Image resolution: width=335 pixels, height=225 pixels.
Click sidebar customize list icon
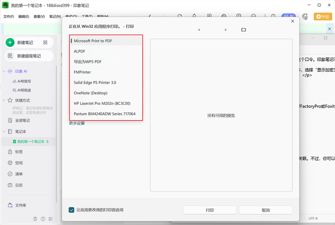point(51,219)
